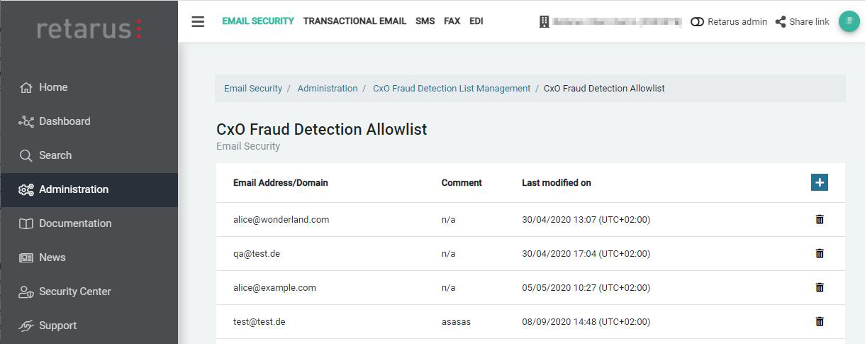This screenshot has height=344, width=865.
Task: Select Security Center in the sidebar
Action: (74, 292)
